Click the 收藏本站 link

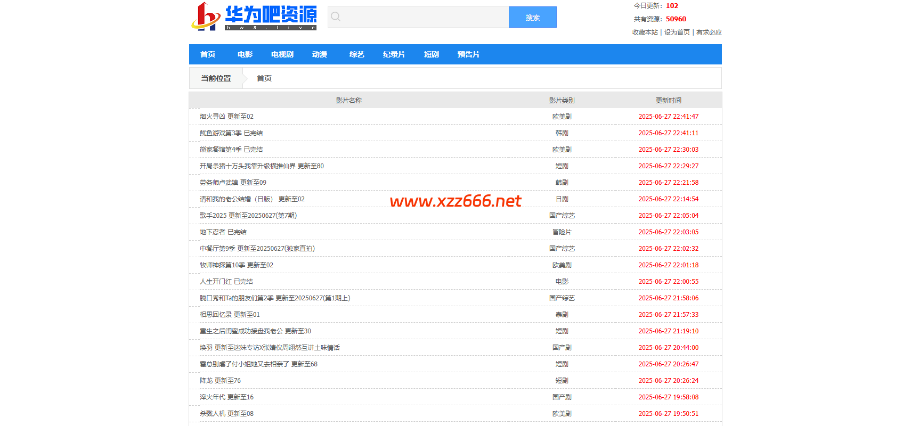pyautogui.click(x=645, y=32)
